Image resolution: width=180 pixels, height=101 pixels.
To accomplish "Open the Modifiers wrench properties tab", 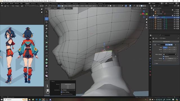I will point(150,58).
